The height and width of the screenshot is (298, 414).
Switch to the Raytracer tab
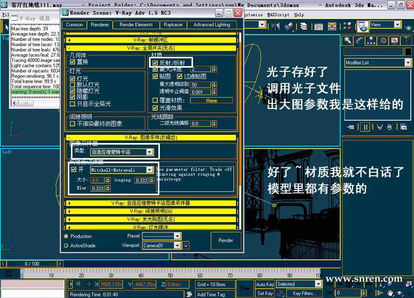click(x=173, y=25)
